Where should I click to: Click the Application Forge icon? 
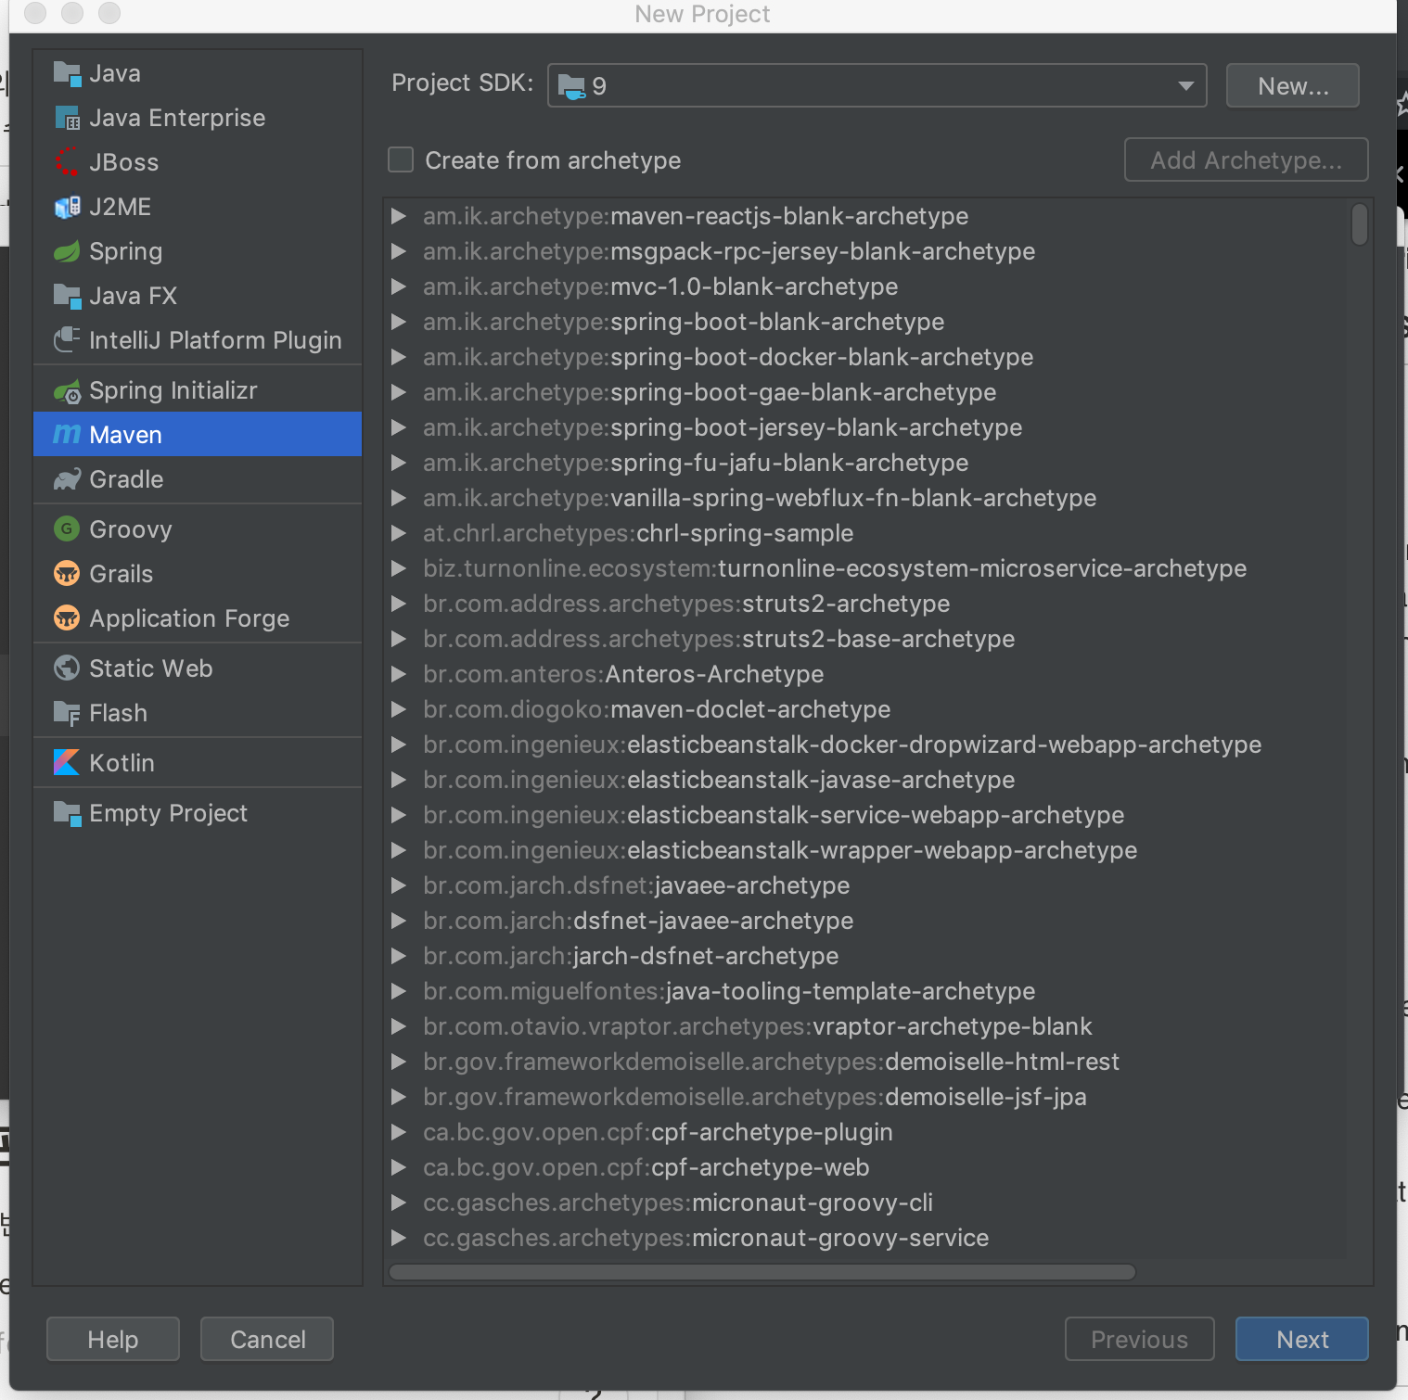(x=67, y=617)
